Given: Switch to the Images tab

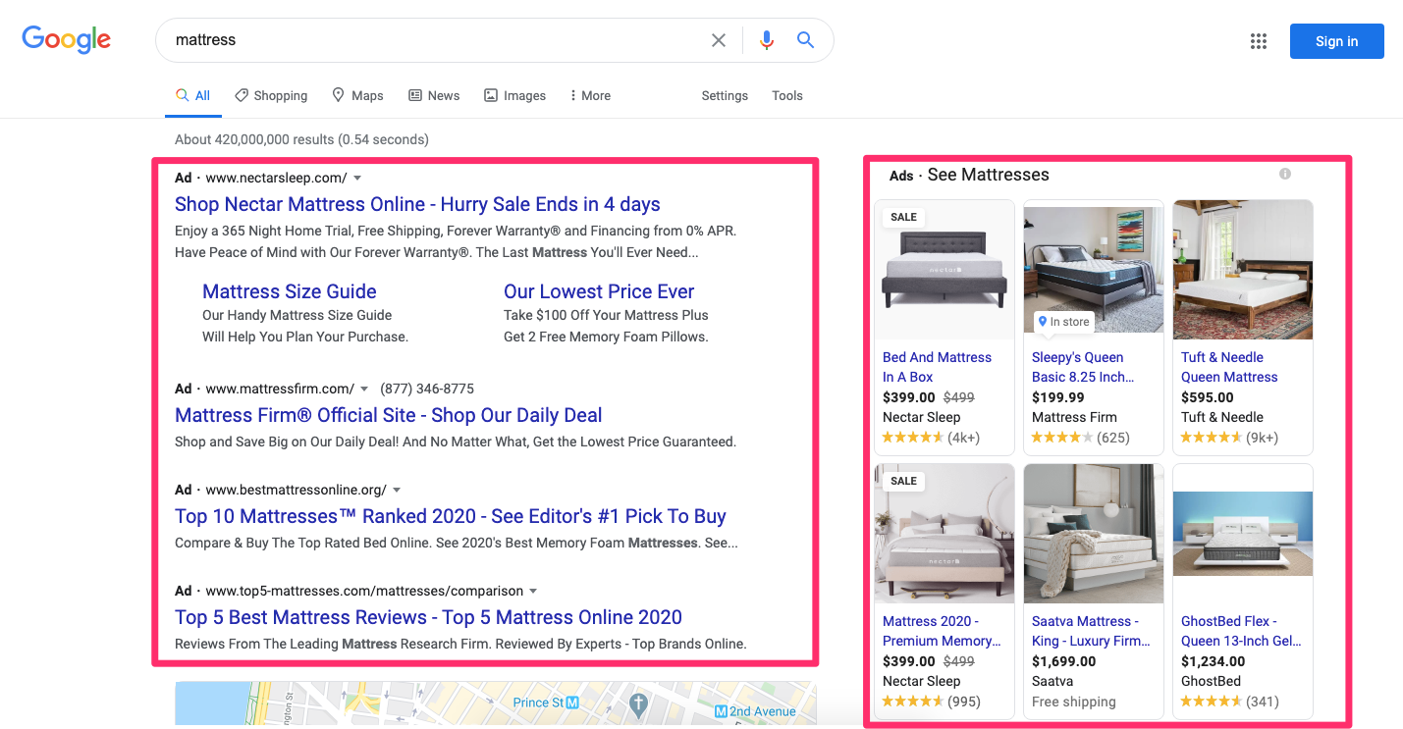Looking at the screenshot, I should tap(514, 95).
